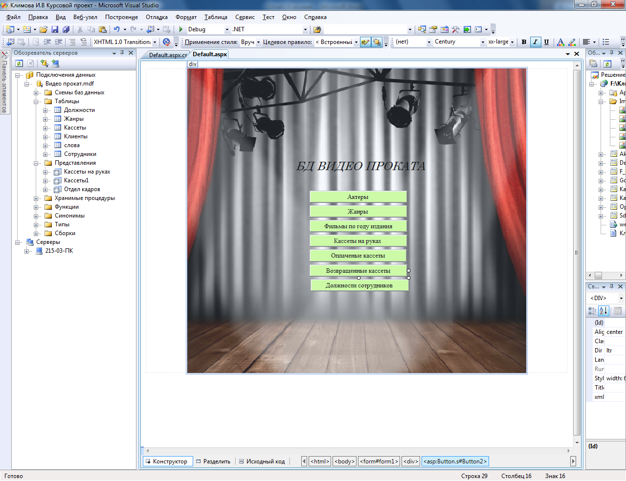Click the Find in Files icon
This screenshot has height=481, width=626.
[317, 29]
